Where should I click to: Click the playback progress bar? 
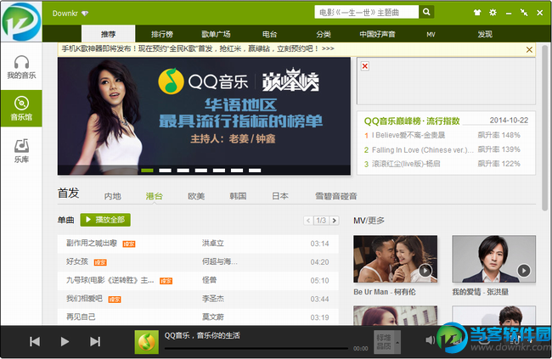256,349
